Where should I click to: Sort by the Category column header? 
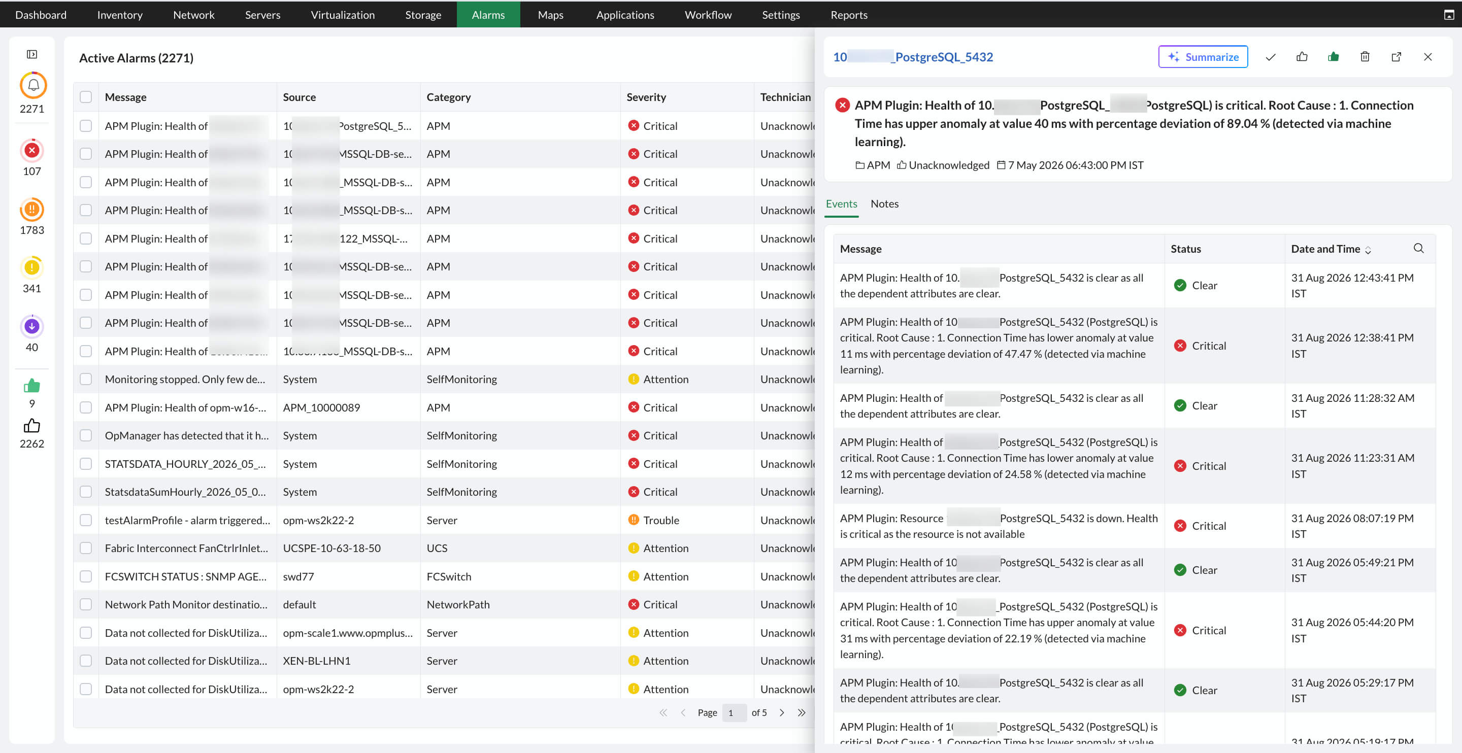click(448, 97)
